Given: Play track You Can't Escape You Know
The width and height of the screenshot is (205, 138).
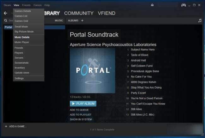Looking at the screenshot, I should coord(148,104).
